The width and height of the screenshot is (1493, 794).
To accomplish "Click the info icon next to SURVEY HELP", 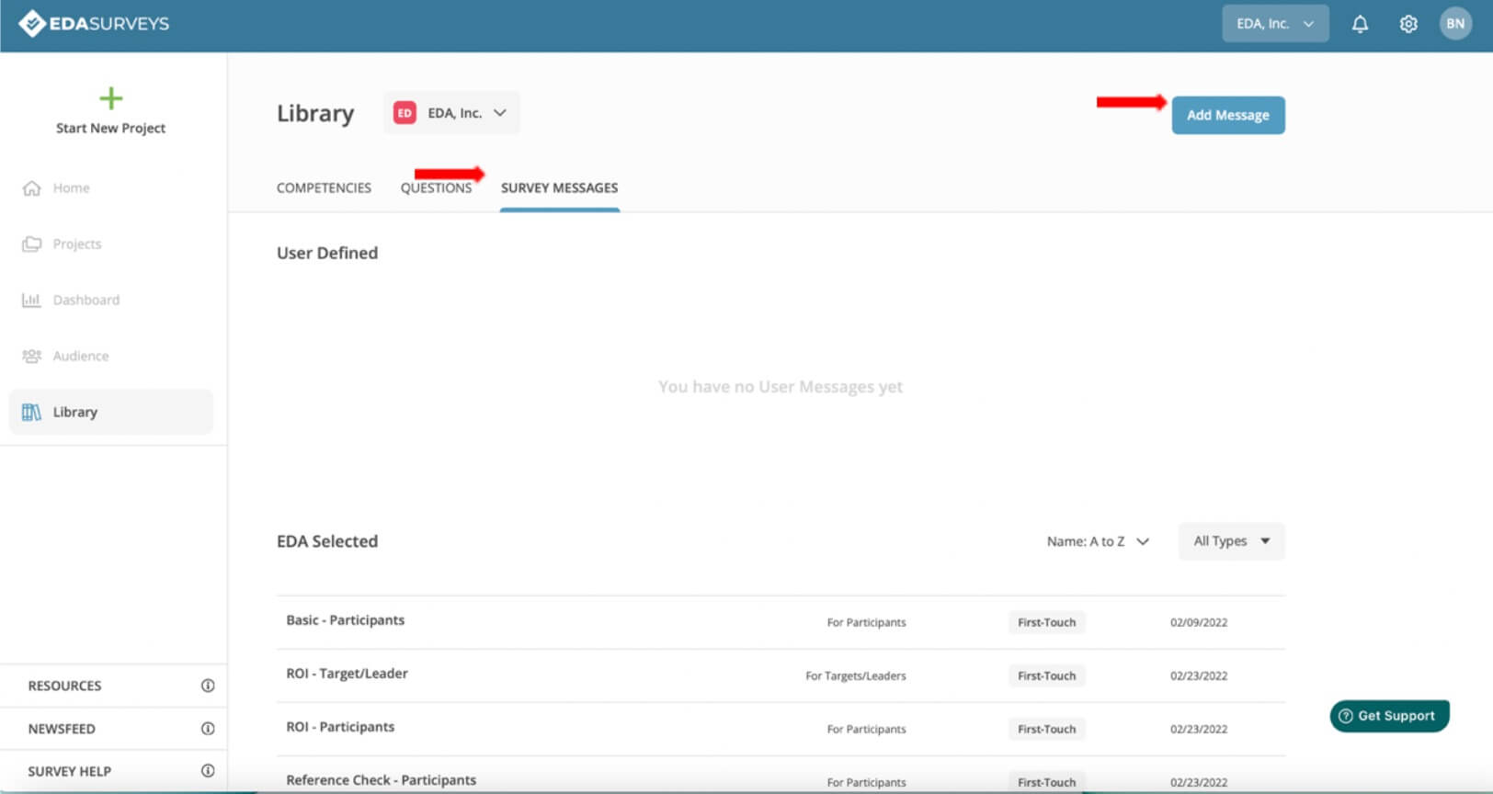I will tap(208, 771).
